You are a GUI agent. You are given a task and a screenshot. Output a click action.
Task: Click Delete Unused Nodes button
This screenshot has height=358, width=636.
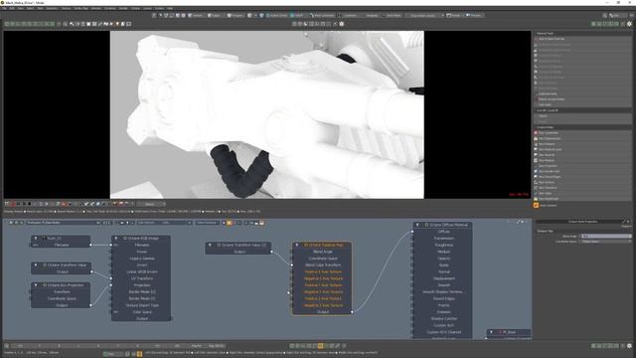582,99
